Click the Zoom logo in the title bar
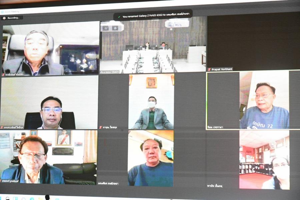Screen dimensions: 300x200 pos(2,12)
